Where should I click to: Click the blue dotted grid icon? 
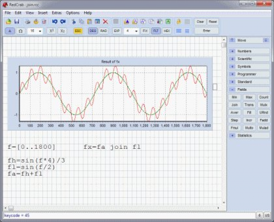click(187, 31)
